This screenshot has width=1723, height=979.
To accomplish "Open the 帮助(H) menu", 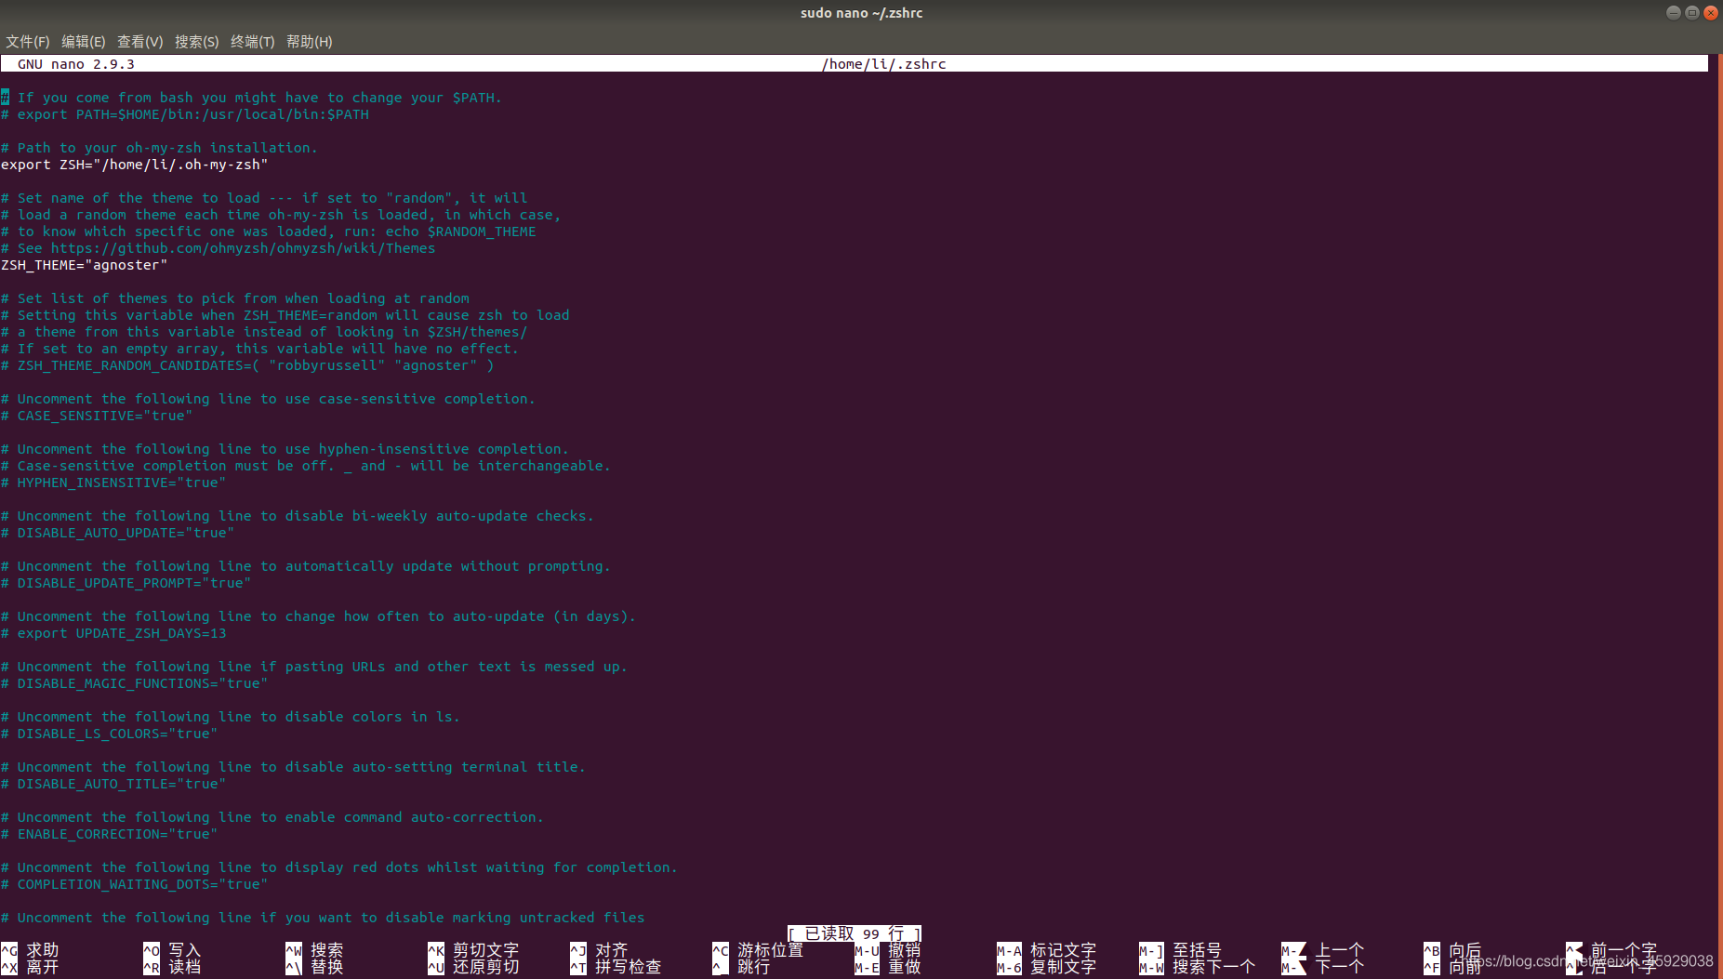I will pos(310,42).
